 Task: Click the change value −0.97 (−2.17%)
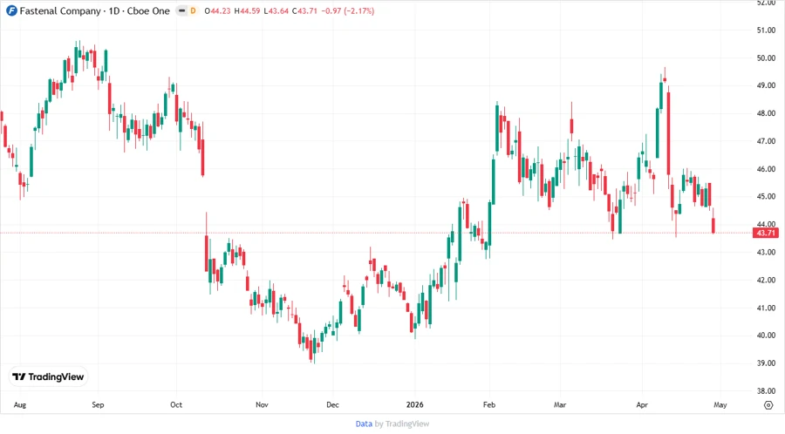(347, 11)
